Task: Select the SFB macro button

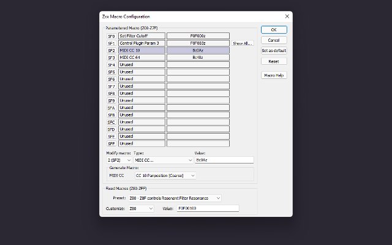Action: click(x=111, y=115)
